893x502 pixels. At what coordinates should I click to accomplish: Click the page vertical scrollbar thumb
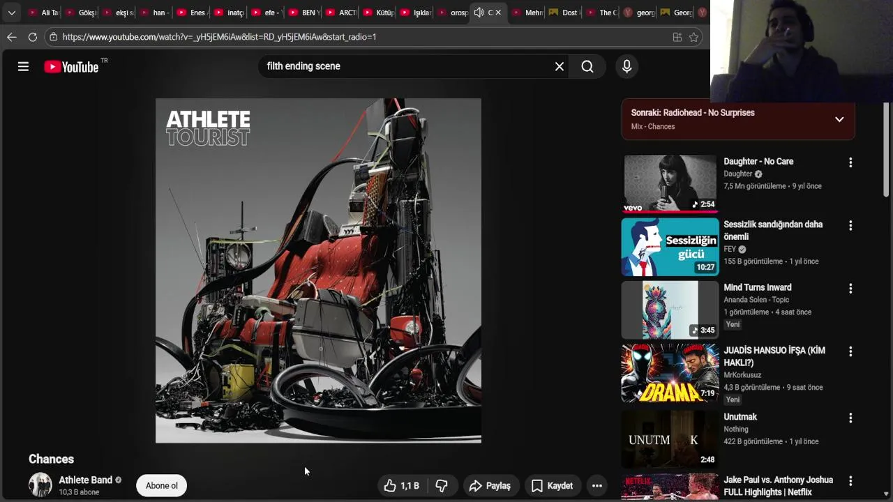click(x=887, y=150)
